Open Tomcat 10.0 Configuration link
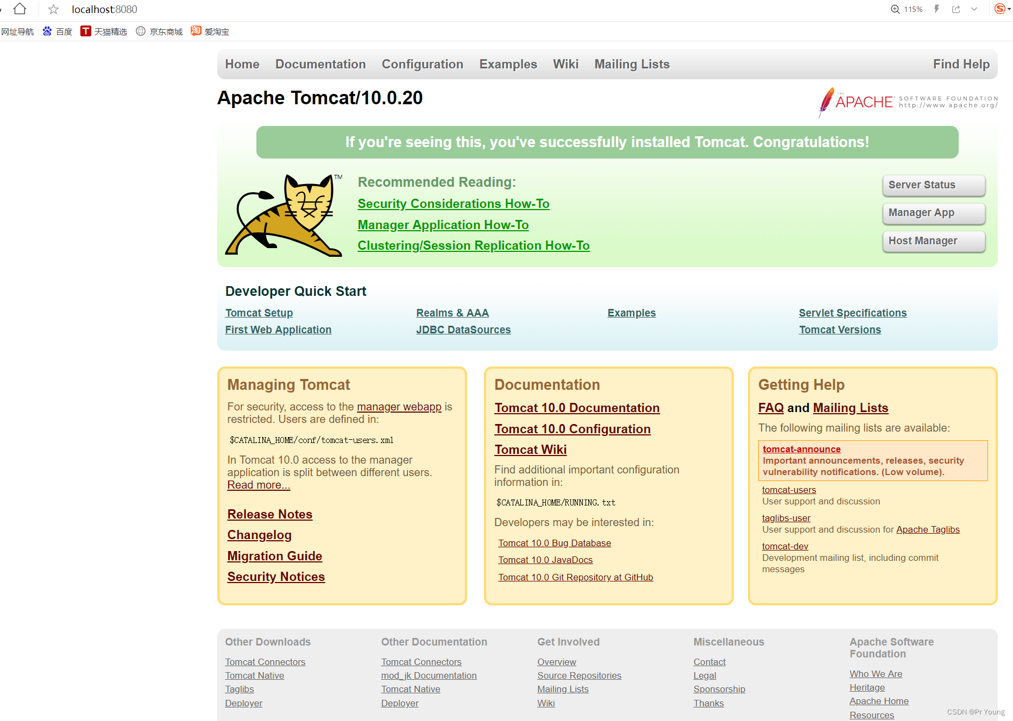 tap(572, 429)
